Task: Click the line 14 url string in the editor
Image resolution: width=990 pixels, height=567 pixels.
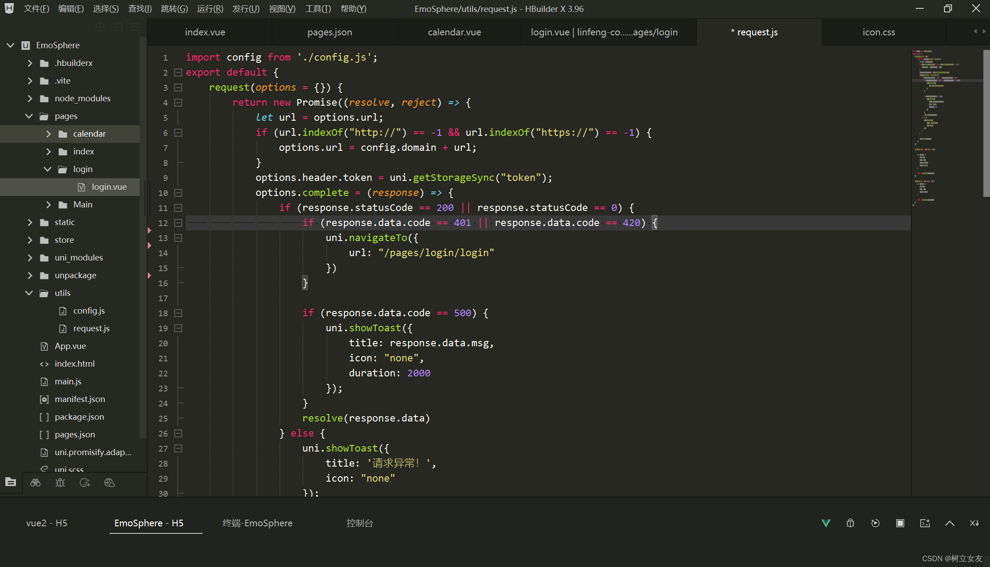Action: click(436, 253)
